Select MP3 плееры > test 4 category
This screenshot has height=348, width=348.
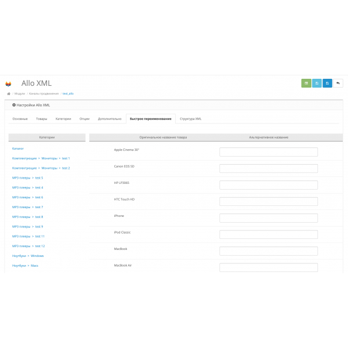click(x=27, y=187)
